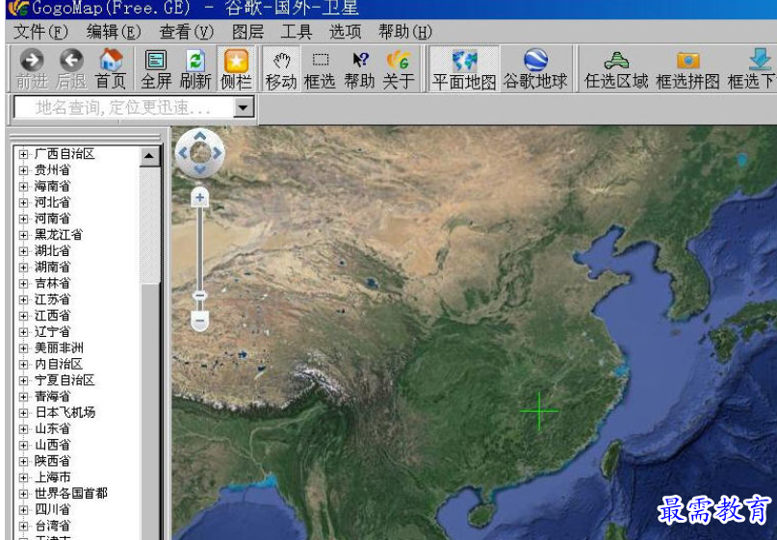Expand the 河北省 tree node
The width and height of the screenshot is (777, 540).
[23, 203]
